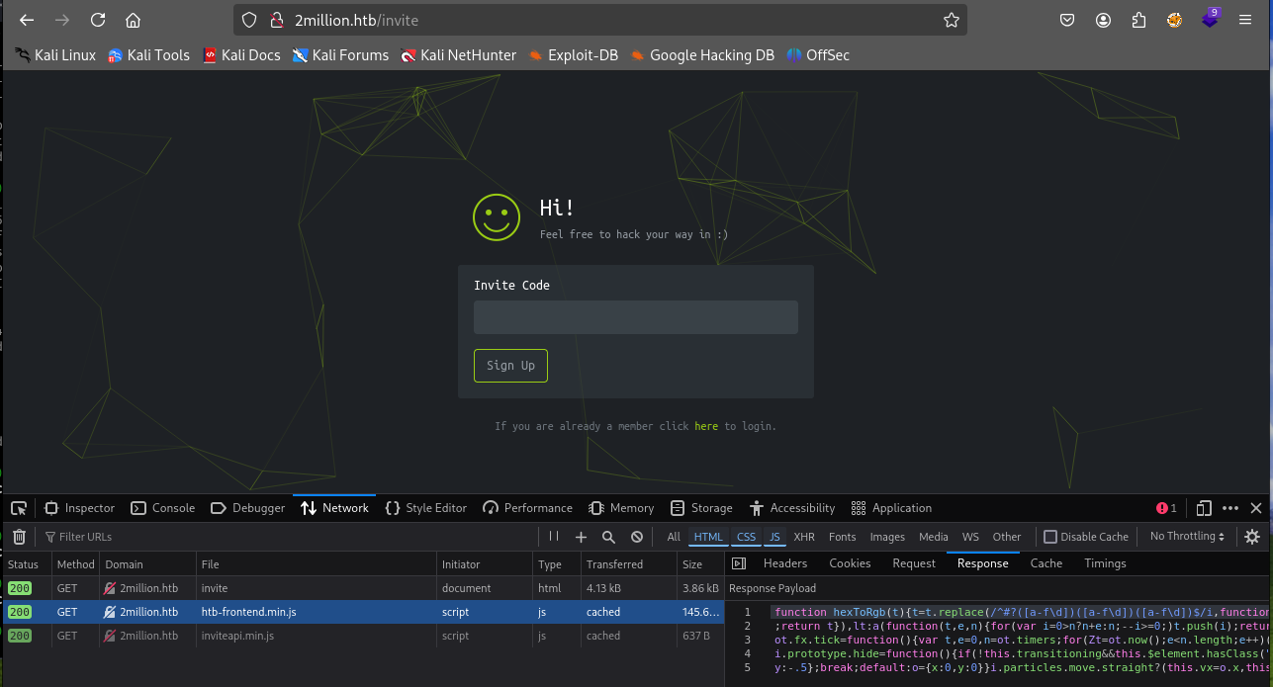Go back with the browser back arrow
The width and height of the screenshot is (1273, 687).
27,20
